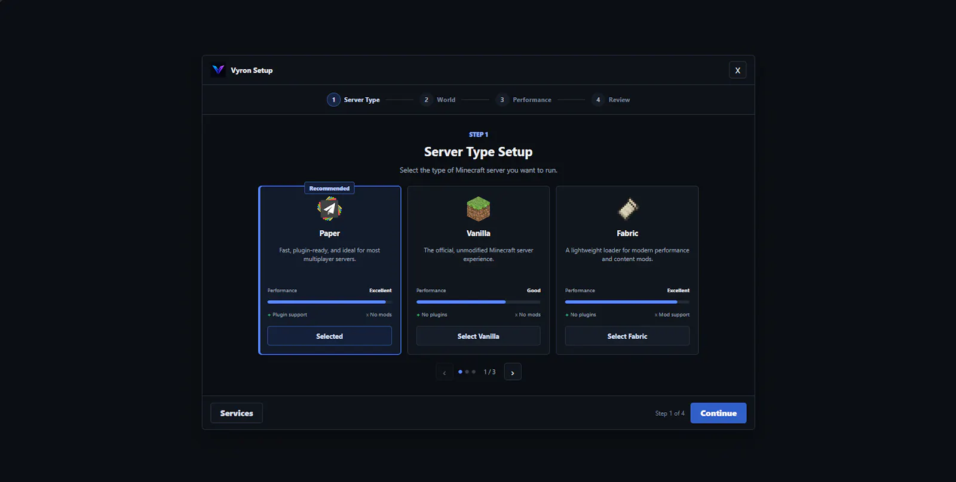This screenshot has width=956, height=482.
Task: Click Fabric's 'Excellent' rating
Action: click(678, 291)
